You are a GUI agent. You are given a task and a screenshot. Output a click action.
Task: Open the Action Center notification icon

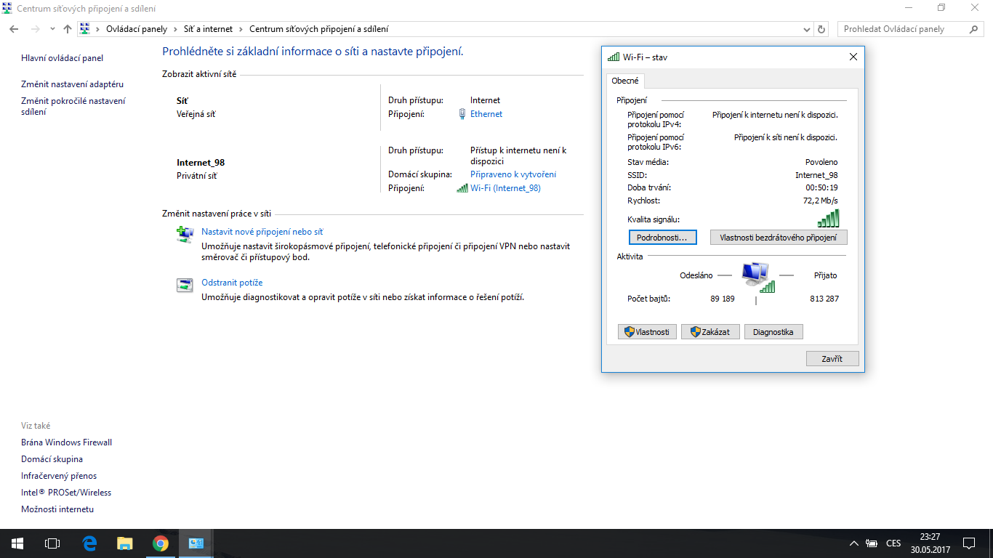[969, 543]
